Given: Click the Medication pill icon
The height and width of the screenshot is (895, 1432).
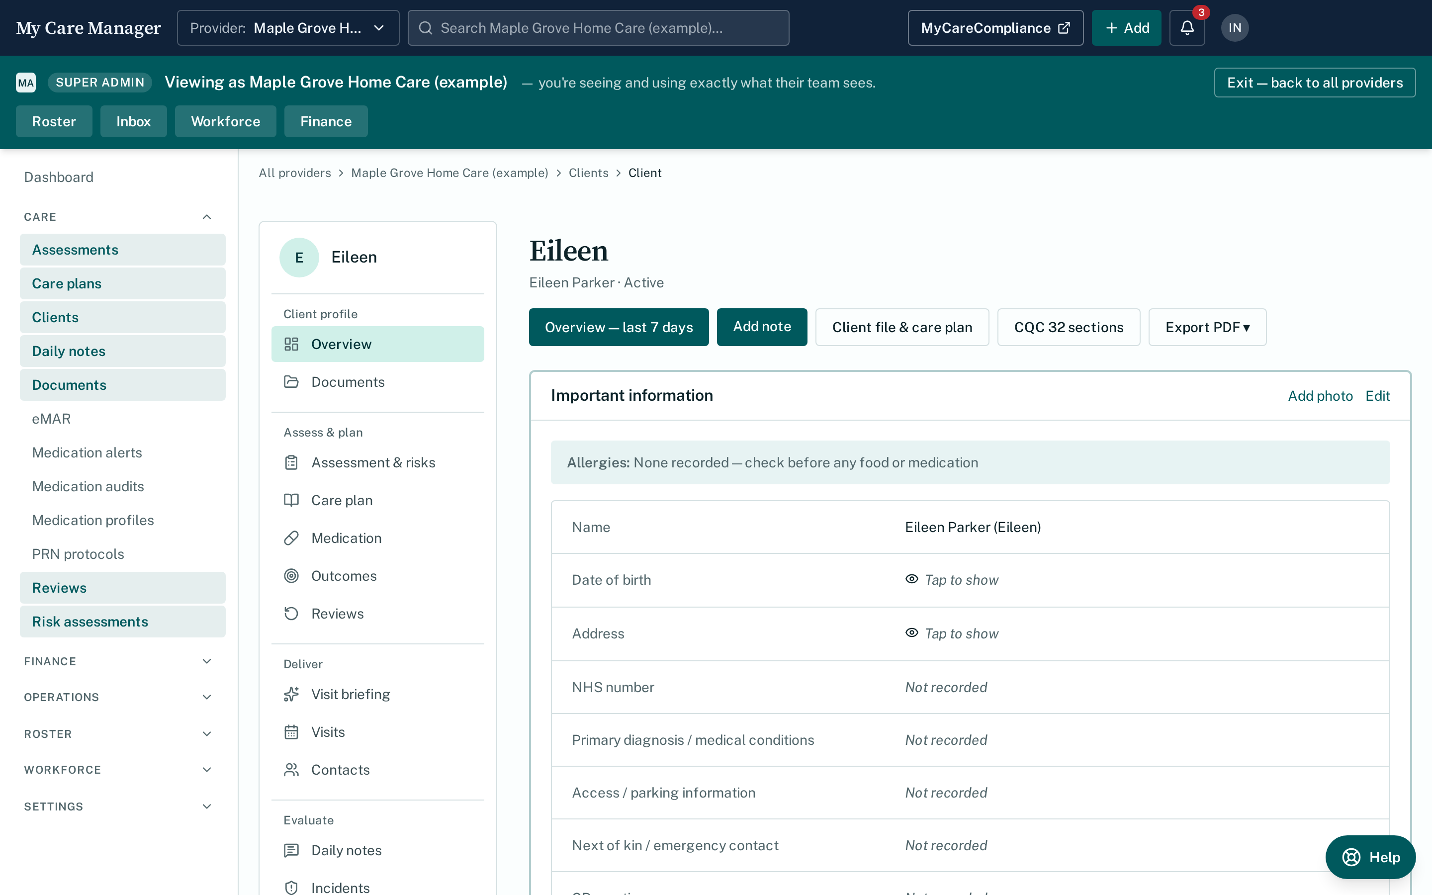Looking at the screenshot, I should coord(291,538).
